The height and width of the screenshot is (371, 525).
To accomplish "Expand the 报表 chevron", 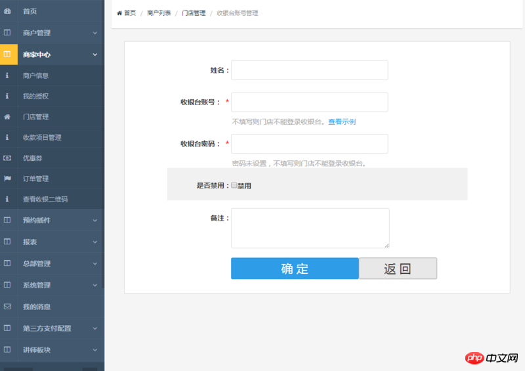I will coord(95,242).
